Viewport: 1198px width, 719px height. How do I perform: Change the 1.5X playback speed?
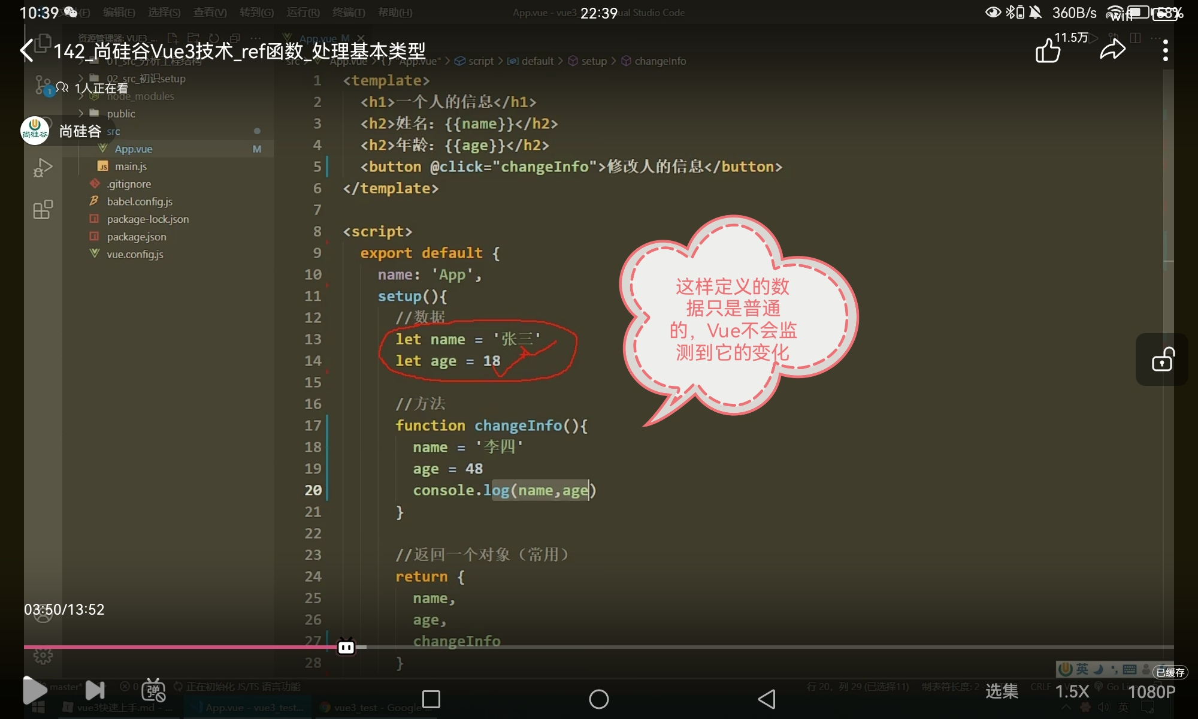pos(1072,691)
